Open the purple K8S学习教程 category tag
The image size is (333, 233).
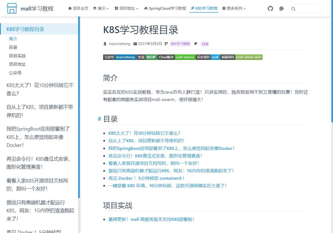180,44
